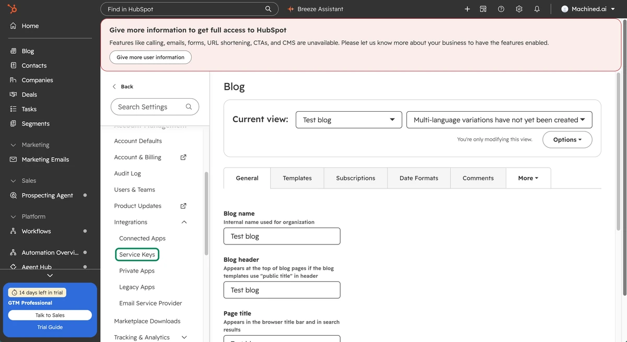The width and height of the screenshot is (627, 342).
Task: Click external link icon beside Product Updates
Action: pyautogui.click(x=183, y=206)
